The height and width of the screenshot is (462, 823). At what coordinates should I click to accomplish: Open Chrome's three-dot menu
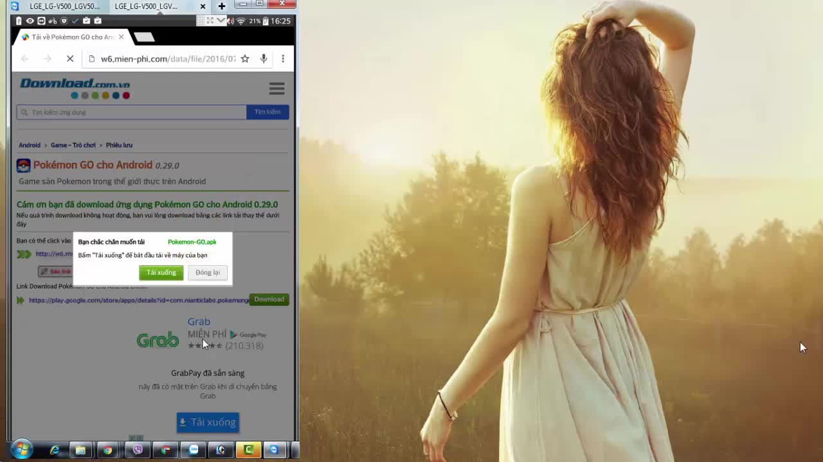[283, 58]
